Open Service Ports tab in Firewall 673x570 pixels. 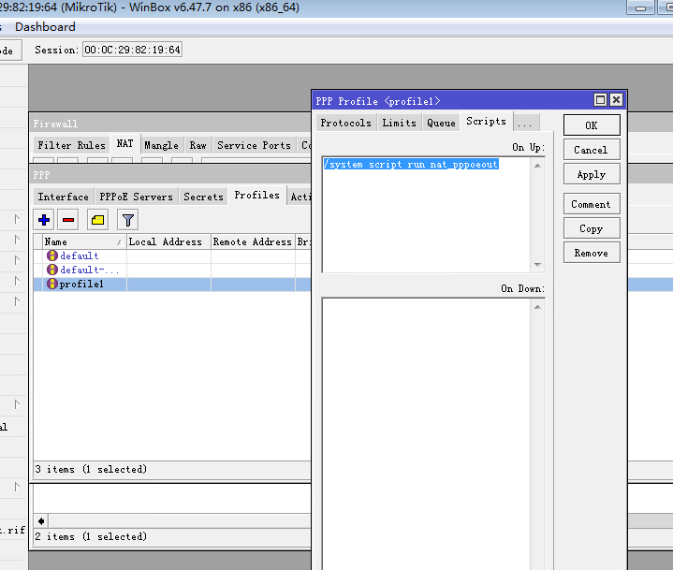(254, 145)
